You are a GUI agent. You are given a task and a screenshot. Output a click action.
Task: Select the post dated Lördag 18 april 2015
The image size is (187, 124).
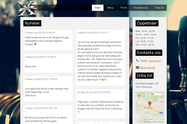tap(48, 114)
